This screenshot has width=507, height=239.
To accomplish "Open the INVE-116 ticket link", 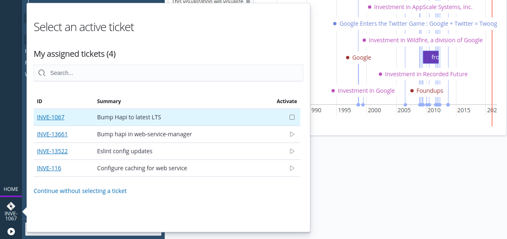I will [49, 168].
